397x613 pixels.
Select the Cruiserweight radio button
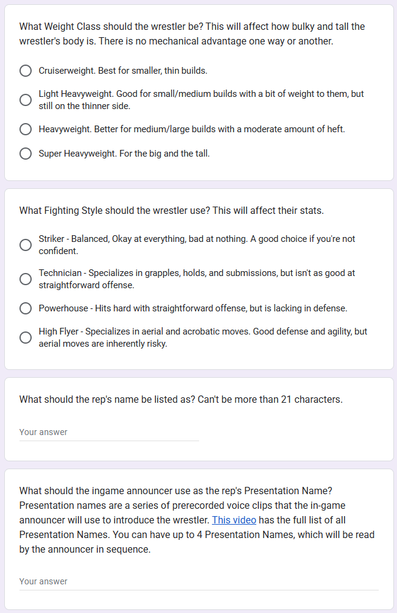click(26, 71)
